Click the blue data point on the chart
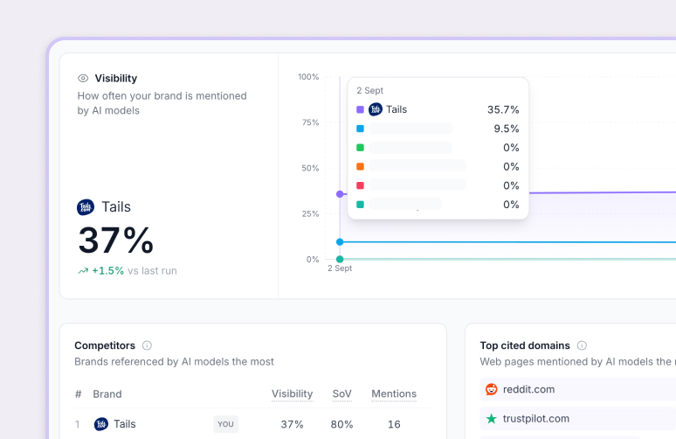The height and width of the screenshot is (439, 676). pos(340,241)
